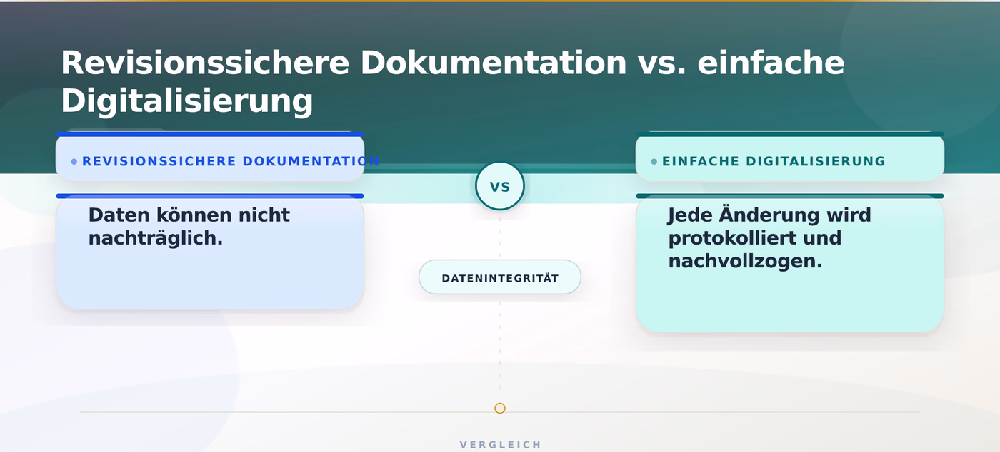Screen dimensions: 1000x452
Task: Select the Datenintegrität pill label
Action: 500,277
